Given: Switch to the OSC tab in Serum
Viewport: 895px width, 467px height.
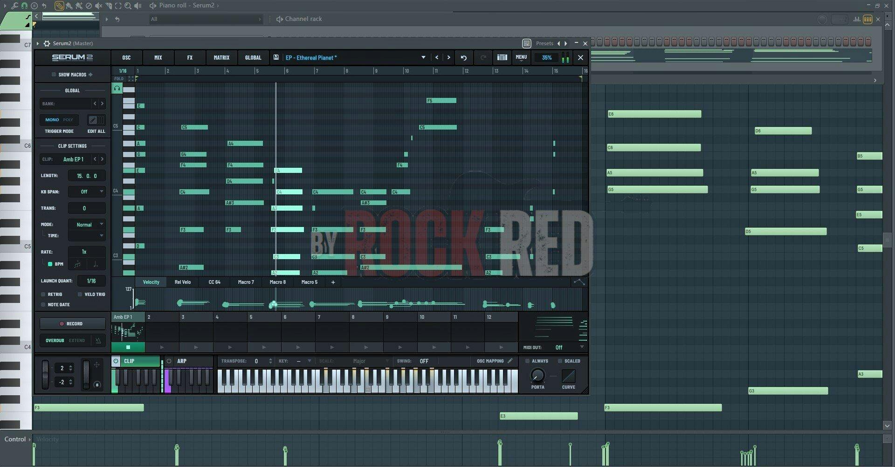Looking at the screenshot, I should 126,58.
